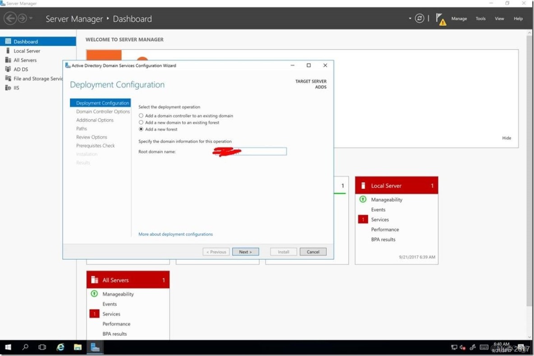Click the notifications flag warning icon
The width and height of the screenshot is (534, 356).
click(441, 18)
